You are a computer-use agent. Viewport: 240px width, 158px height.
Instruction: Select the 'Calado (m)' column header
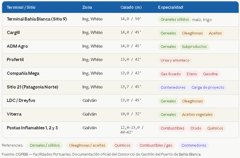point(131,7)
